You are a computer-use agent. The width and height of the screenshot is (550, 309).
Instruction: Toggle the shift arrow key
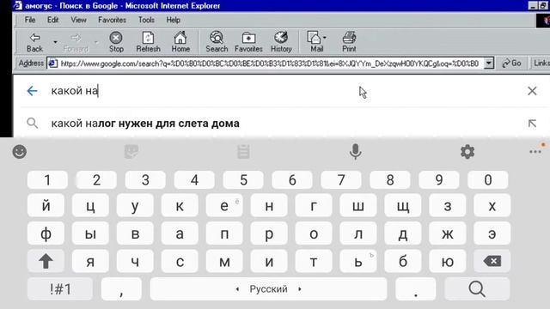tap(46, 261)
